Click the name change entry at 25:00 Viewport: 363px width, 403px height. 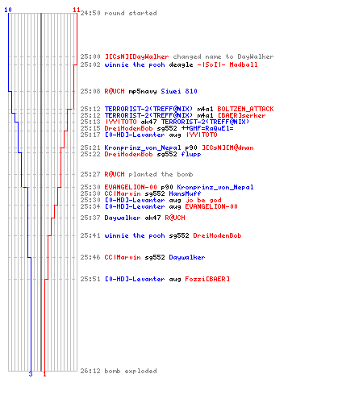pos(177,56)
